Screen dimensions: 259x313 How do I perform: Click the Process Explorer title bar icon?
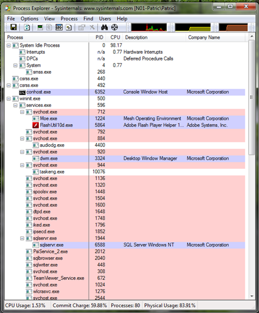[x=8, y=8]
